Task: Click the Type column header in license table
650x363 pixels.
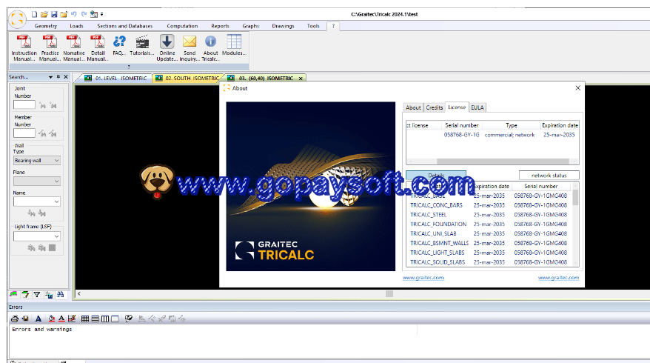Action: pos(511,125)
